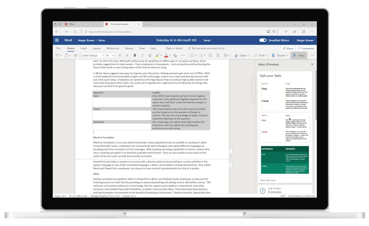Image resolution: width=369 pixels, height=226 pixels.
Task: Click the Undo arrow icon
Action: (x=57, y=55)
